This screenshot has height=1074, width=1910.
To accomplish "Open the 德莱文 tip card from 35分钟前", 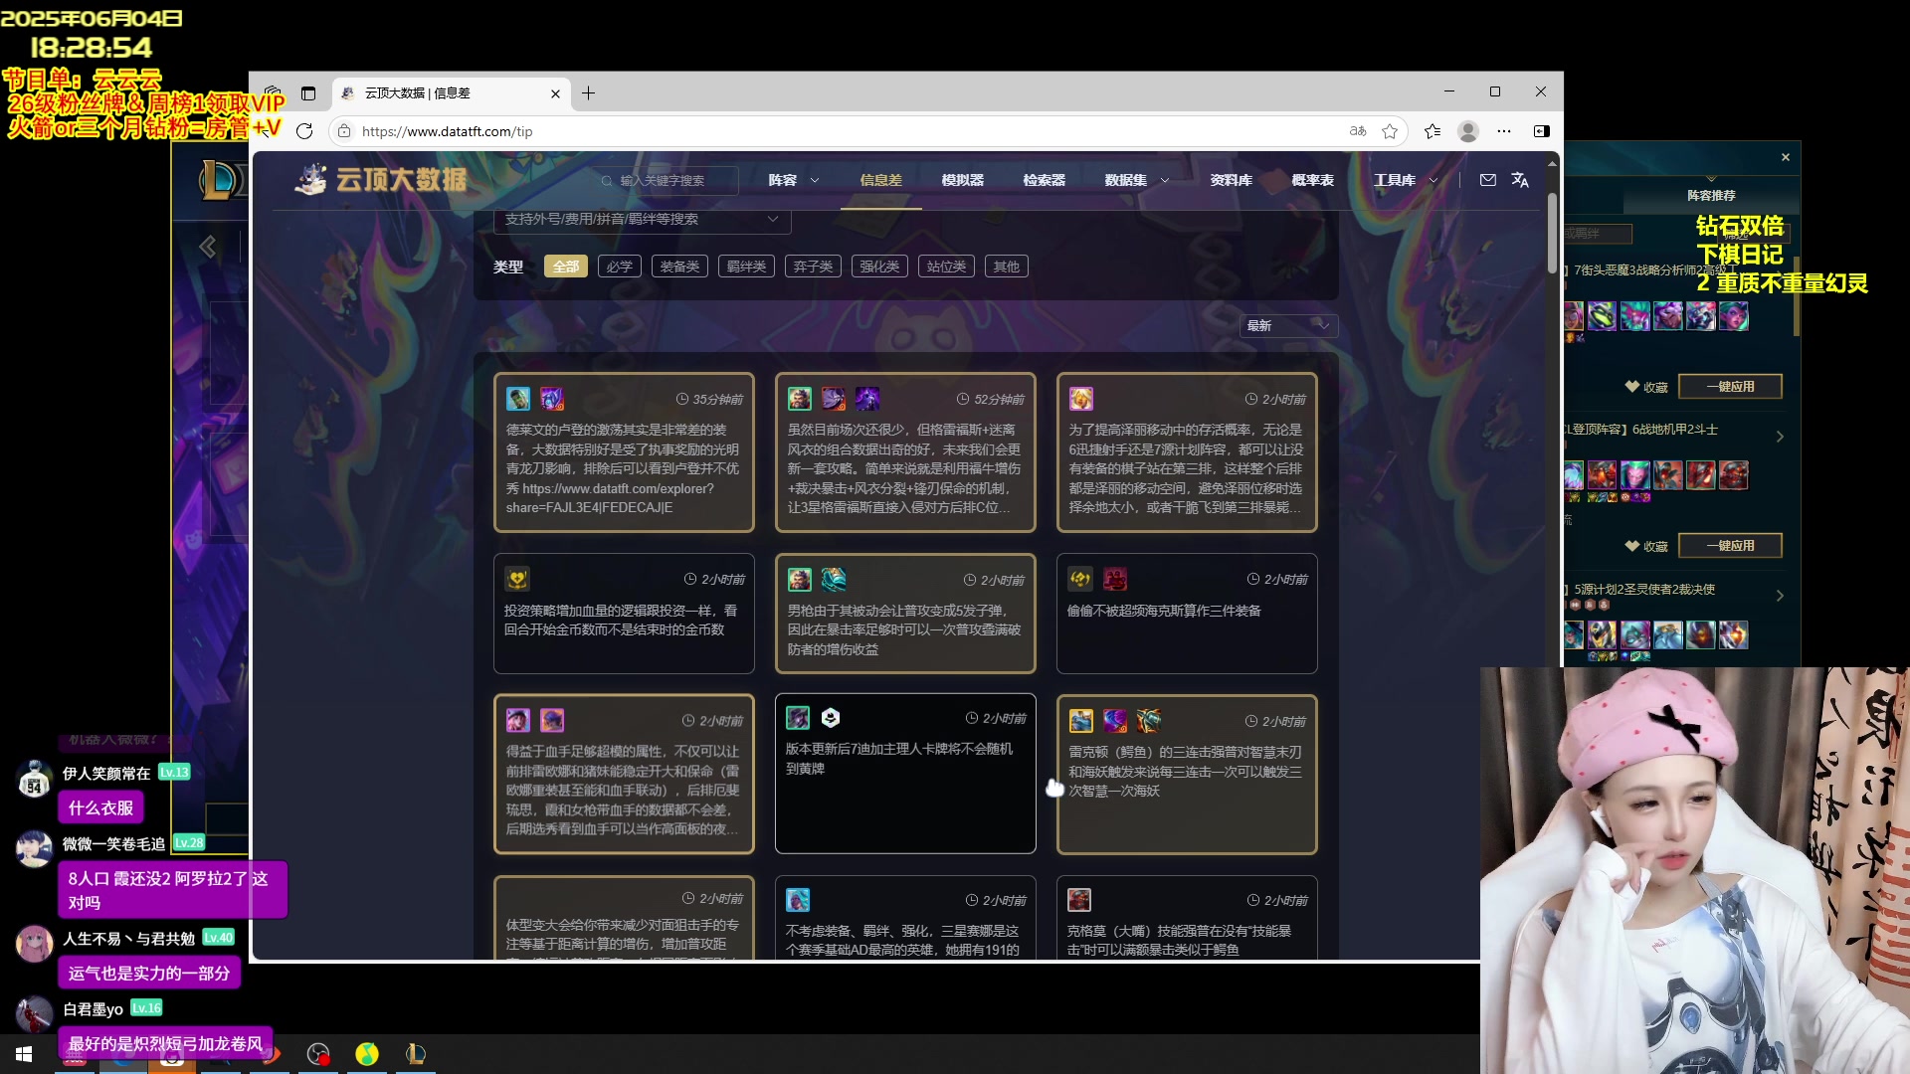I will click(x=624, y=452).
